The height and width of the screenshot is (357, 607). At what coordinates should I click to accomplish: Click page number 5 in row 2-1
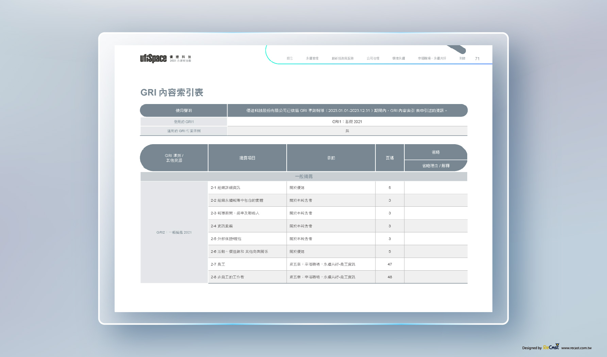390,188
